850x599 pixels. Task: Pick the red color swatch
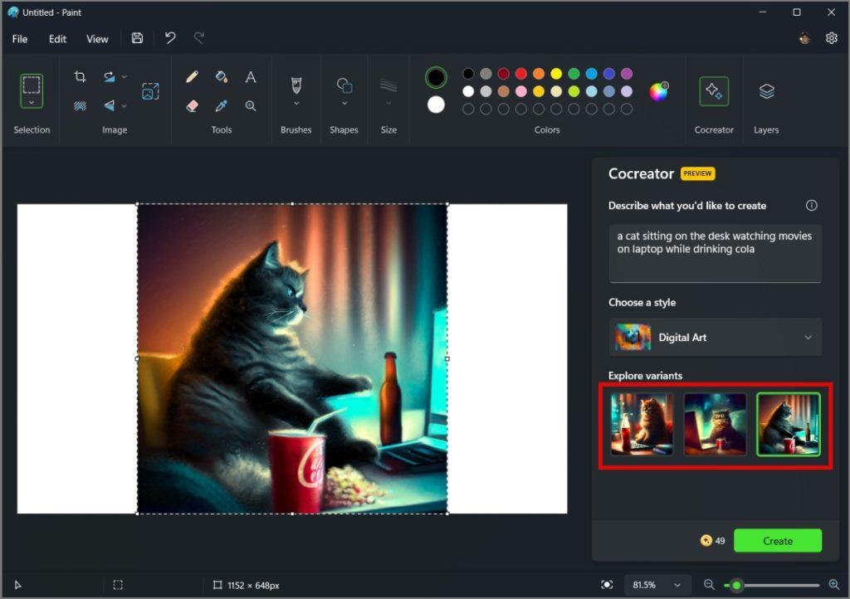[521, 74]
